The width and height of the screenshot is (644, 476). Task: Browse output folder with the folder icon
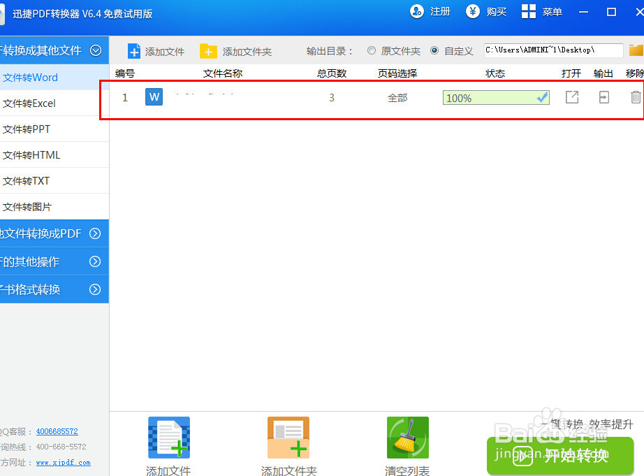(x=636, y=50)
